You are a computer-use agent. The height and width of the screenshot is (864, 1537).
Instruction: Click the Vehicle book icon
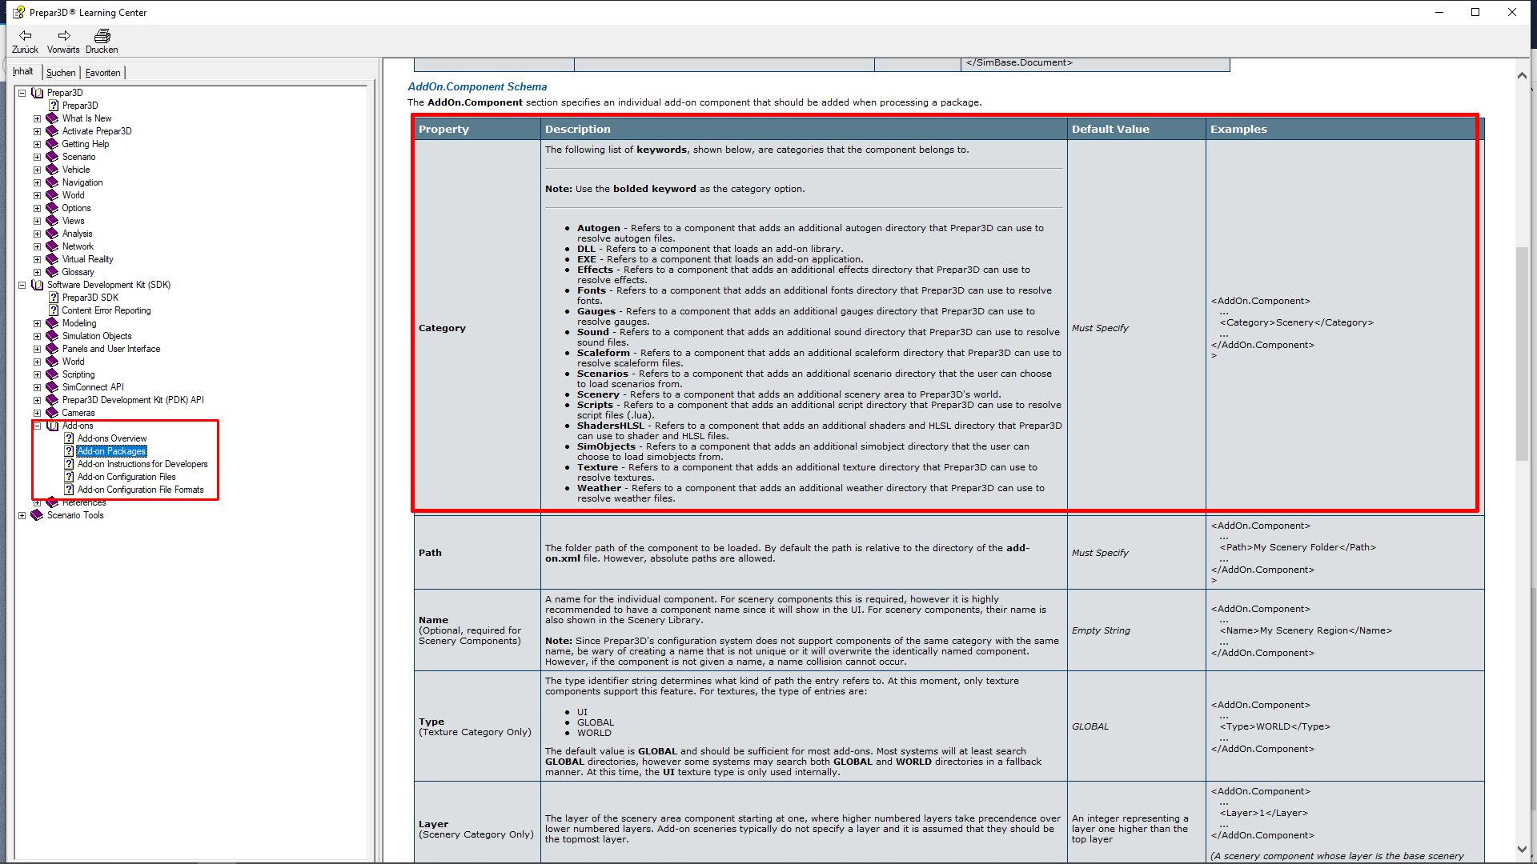click(x=52, y=170)
